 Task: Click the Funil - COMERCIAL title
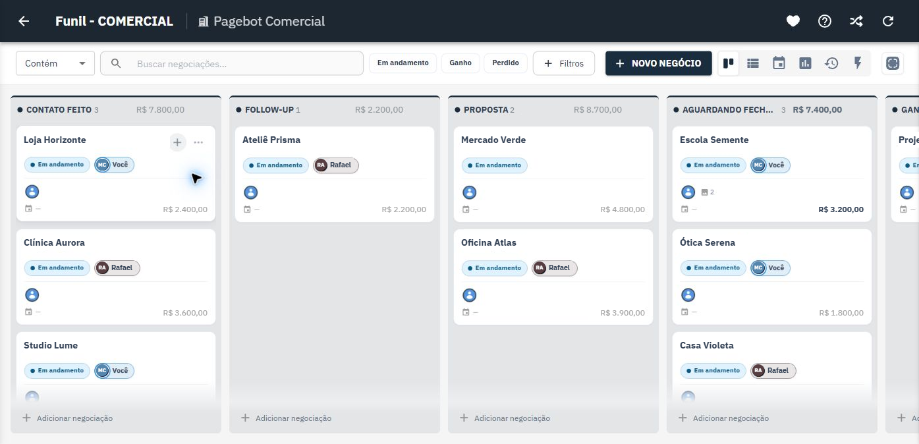[114, 21]
